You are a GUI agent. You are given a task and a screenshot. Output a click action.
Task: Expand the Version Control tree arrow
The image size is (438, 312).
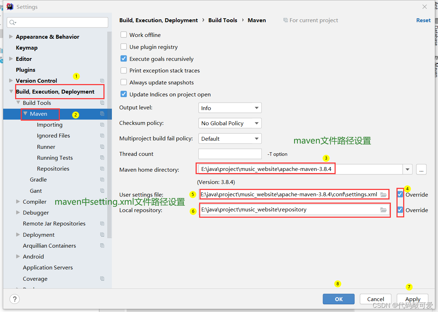point(11,81)
